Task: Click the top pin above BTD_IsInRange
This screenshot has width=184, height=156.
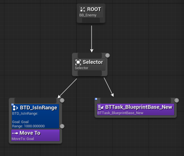Action: pos(35,101)
